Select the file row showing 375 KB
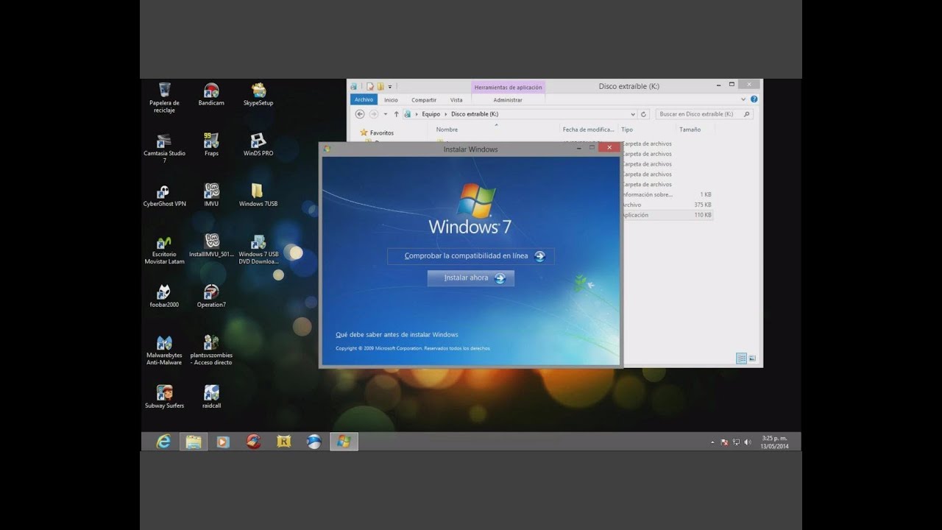 point(667,205)
